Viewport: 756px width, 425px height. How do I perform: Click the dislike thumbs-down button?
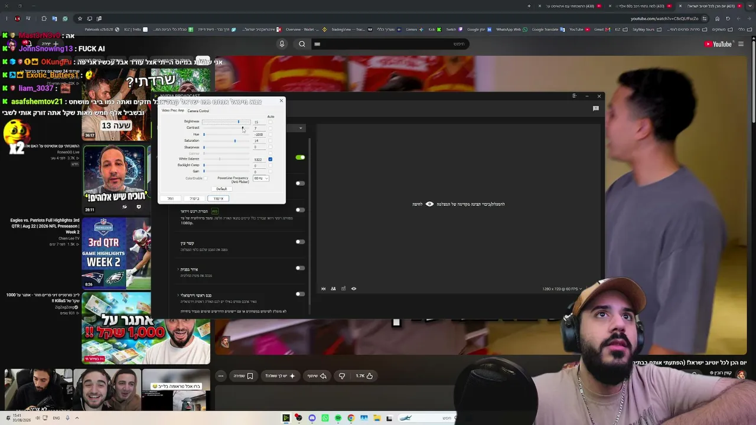342,375
